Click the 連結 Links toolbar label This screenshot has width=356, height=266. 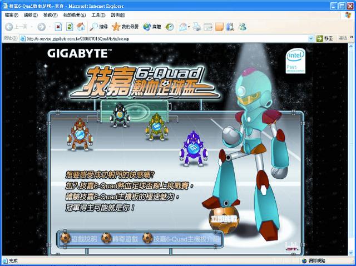tap(343, 38)
